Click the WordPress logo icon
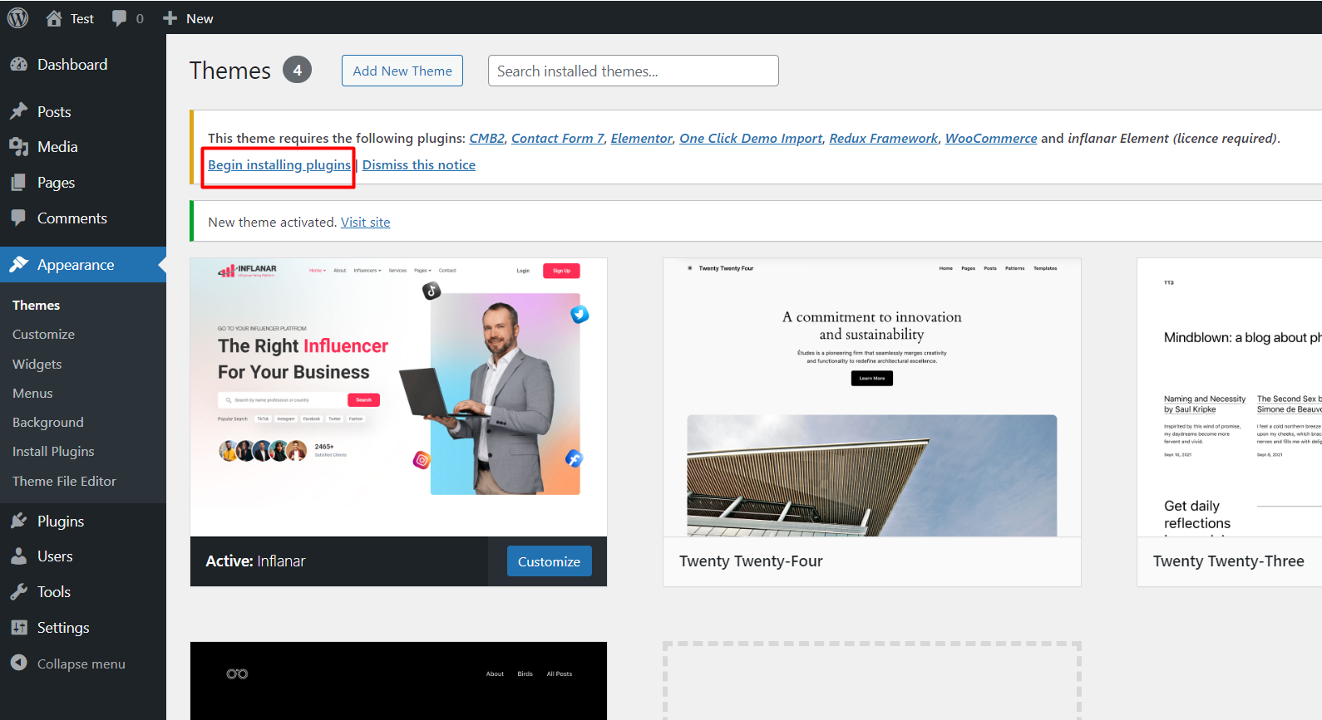This screenshot has height=720, width=1322. [17, 17]
